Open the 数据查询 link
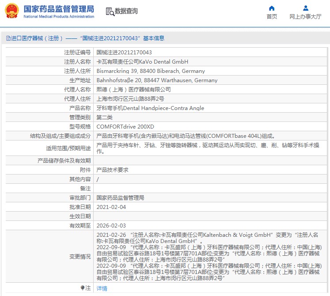This screenshot has height=296, width=330. click(126, 11)
